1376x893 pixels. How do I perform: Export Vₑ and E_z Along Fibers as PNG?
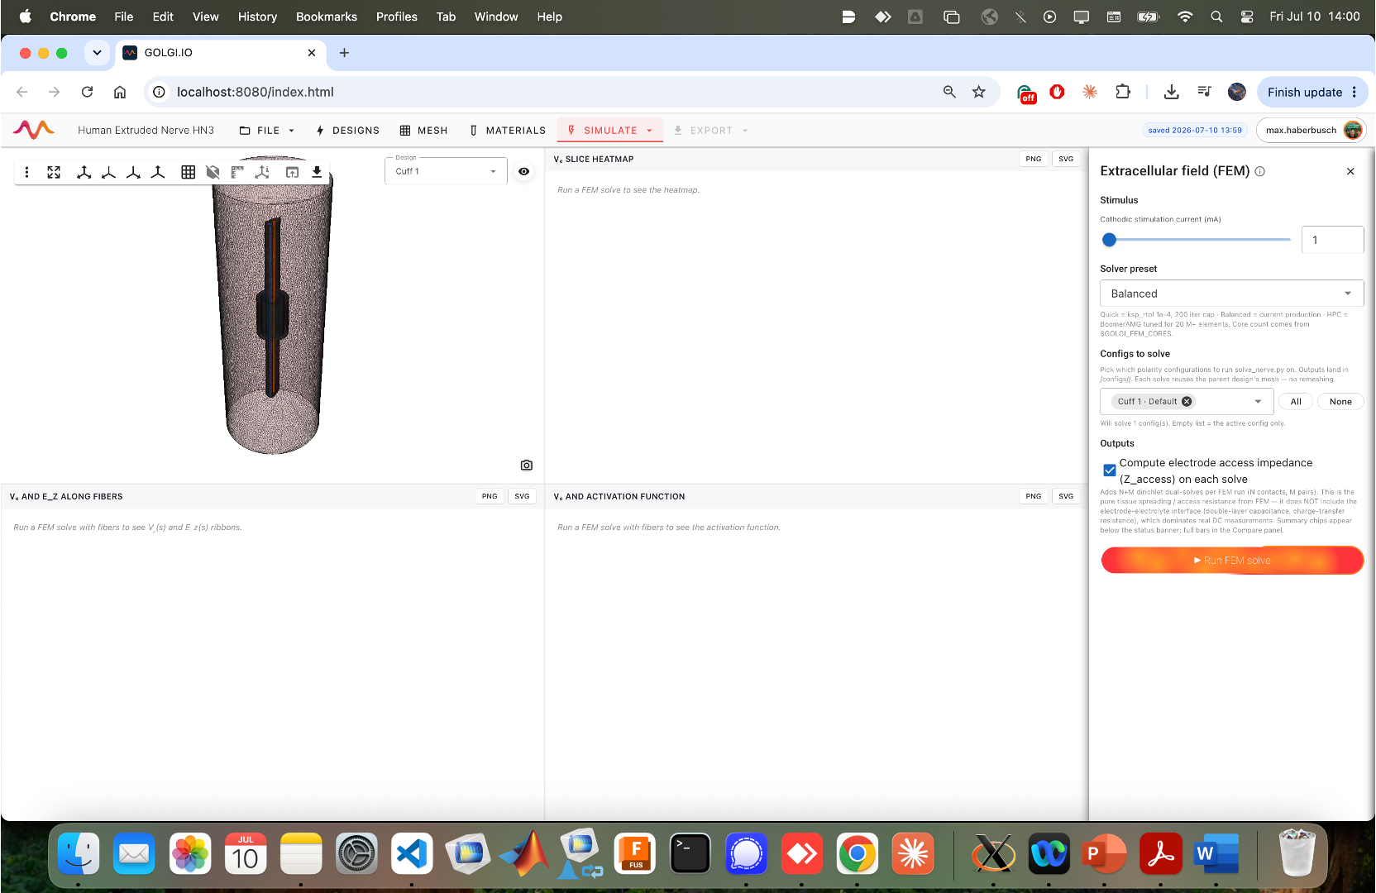point(490,496)
